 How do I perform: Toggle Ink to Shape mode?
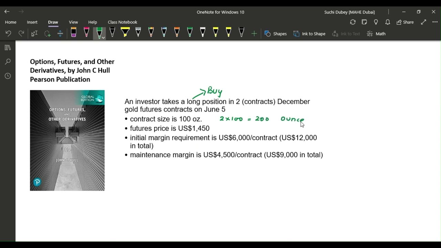pyautogui.click(x=309, y=34)
